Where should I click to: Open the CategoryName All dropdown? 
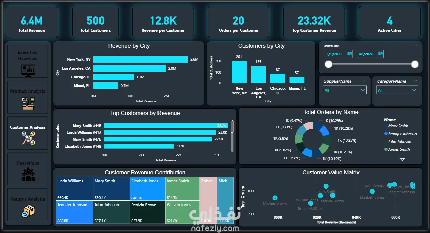(x=397, y=90)
